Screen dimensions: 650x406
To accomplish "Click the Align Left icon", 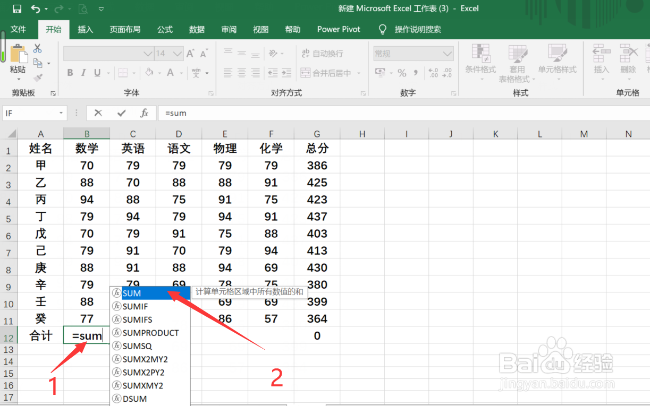I will [228, 73].
